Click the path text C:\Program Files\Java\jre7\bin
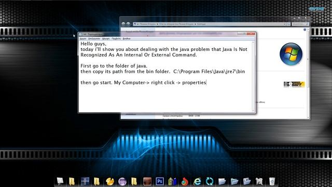The image size is (332, 187). click(x=209, y=72)
